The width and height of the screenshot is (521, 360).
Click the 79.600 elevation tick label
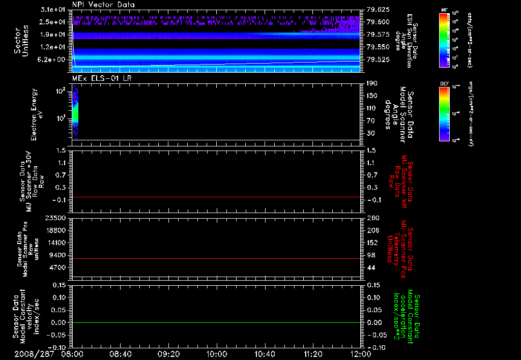(x=378, y=22)
